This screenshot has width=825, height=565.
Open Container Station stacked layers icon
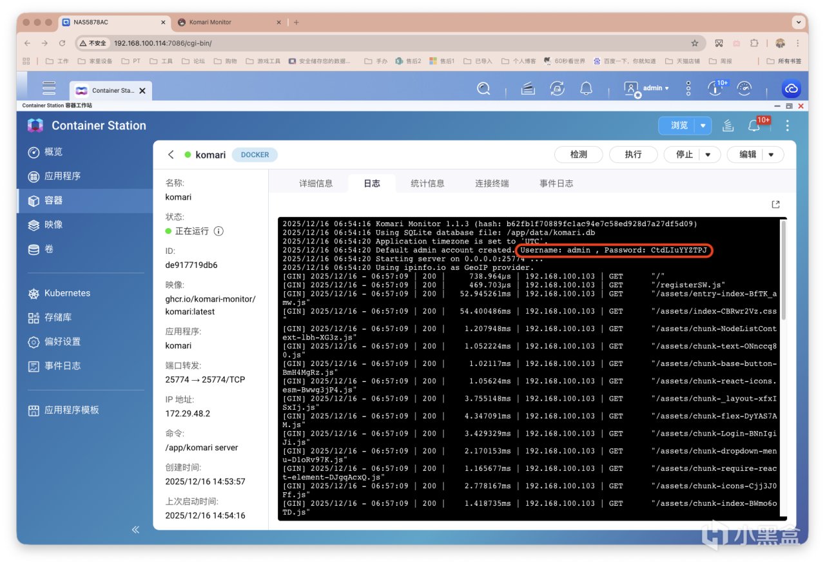click(728, 126)
